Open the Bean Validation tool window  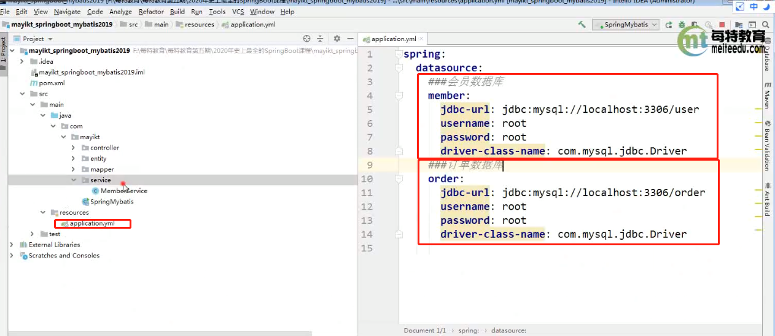tap(768, 145)
